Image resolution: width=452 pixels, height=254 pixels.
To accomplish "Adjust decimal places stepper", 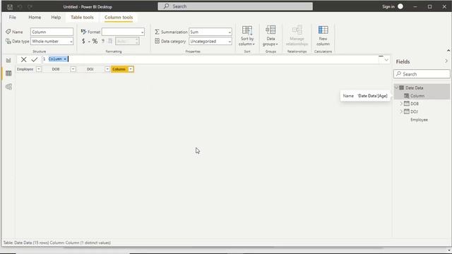I will tap(137, 41).
